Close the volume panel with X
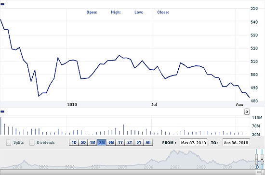Screen dimensions: 265x175 pos(247,112)
